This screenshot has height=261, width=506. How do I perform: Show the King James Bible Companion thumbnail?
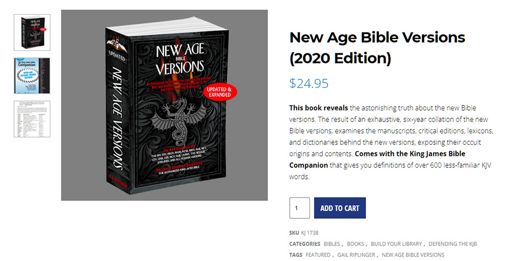pyautogui.click(x=32, y=76)
